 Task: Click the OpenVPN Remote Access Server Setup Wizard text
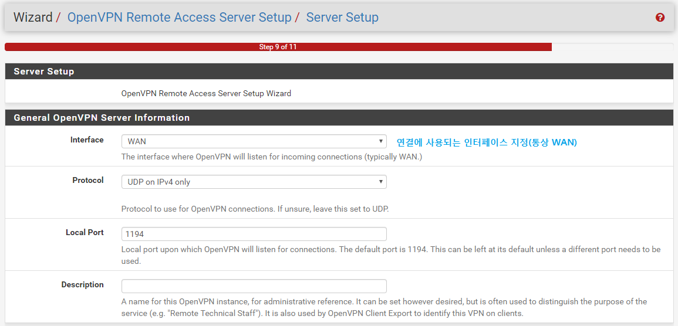point(206,93)
